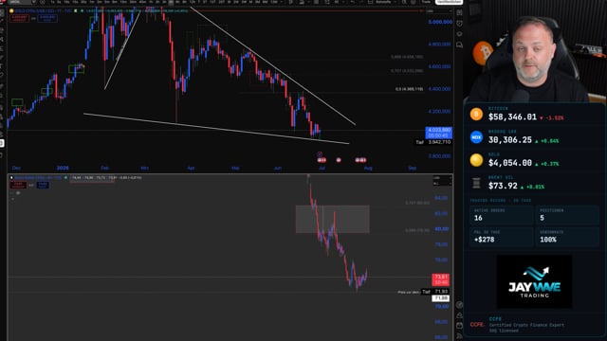Click the win rate value 100%
607x341 pixels.
point(548,240)
